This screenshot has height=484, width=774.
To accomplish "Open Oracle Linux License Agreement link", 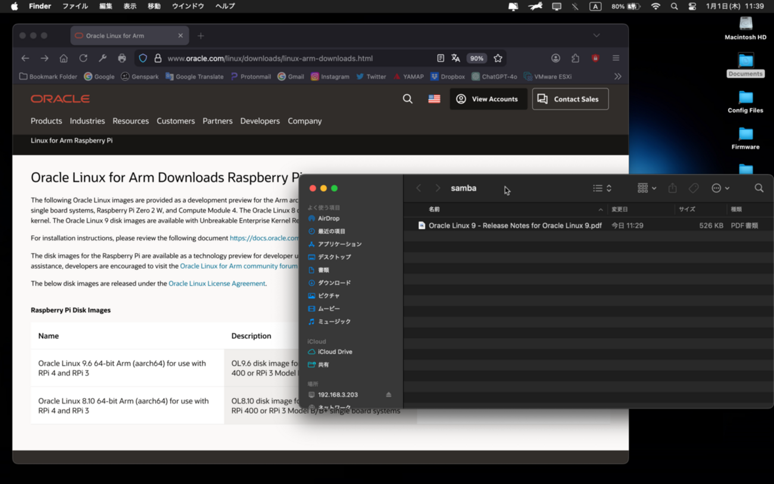I will (217, 283).
